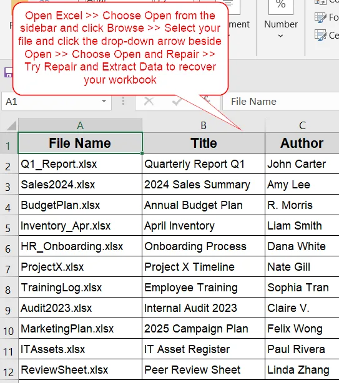Screen dimensions: 339x383
Task: Select cell HR_Onboarding.xlsx
Action: [80, 246]
